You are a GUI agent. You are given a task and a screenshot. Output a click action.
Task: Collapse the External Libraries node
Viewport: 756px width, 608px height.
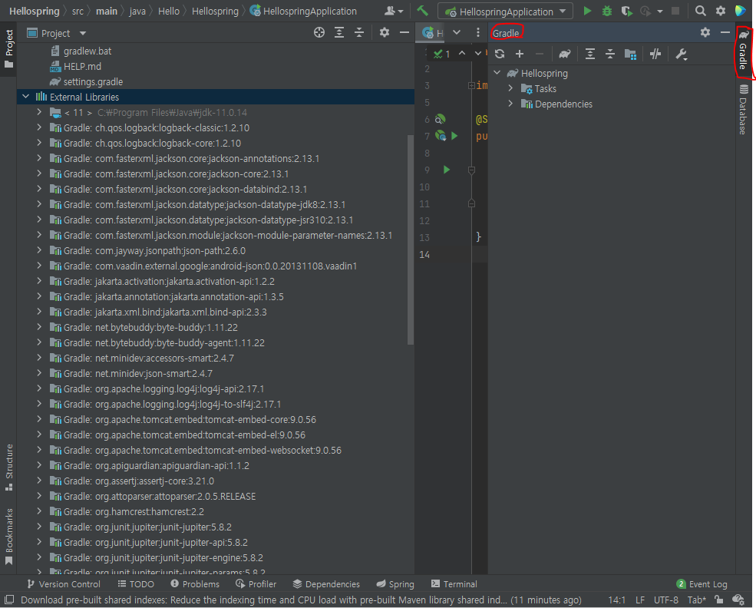pos(26,97)
